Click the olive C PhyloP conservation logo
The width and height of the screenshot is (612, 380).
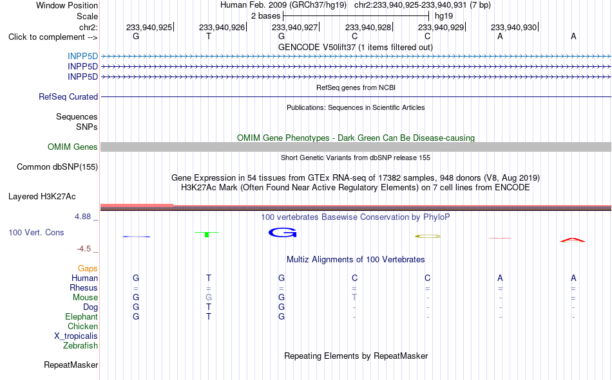click(x=427, y=236)
